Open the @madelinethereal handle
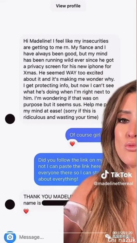Image resolution: width=137 pixels, height=243 pixels. click(113, 183)
